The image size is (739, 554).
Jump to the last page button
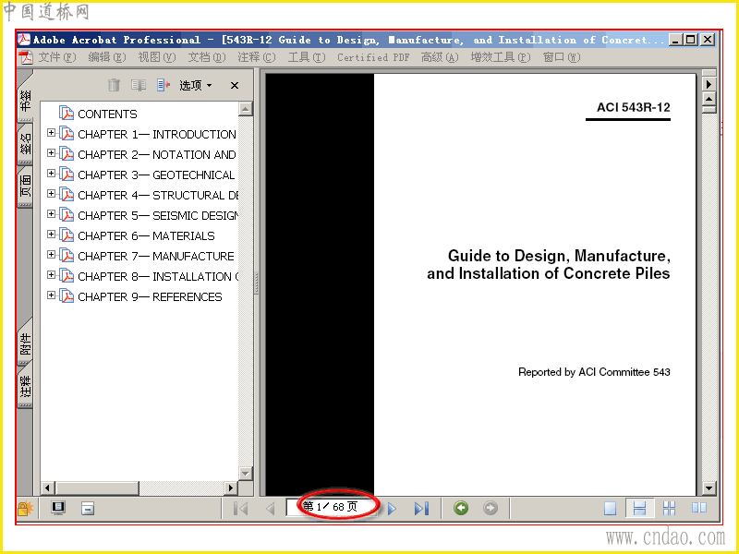pyautogui.click(x=421, y=509)
